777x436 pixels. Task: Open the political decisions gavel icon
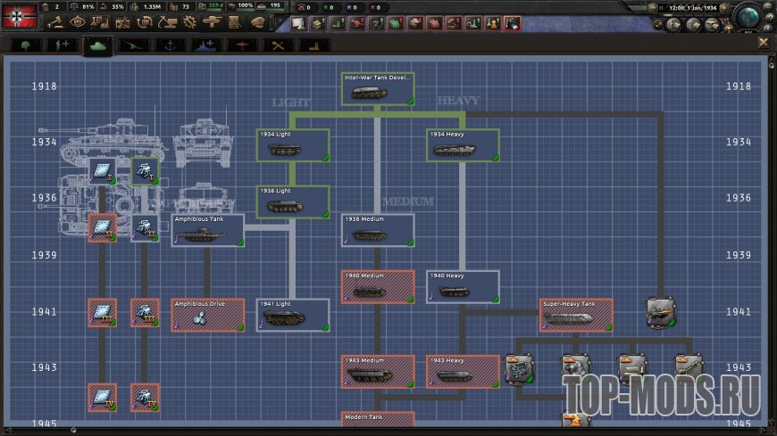point(56,22)
